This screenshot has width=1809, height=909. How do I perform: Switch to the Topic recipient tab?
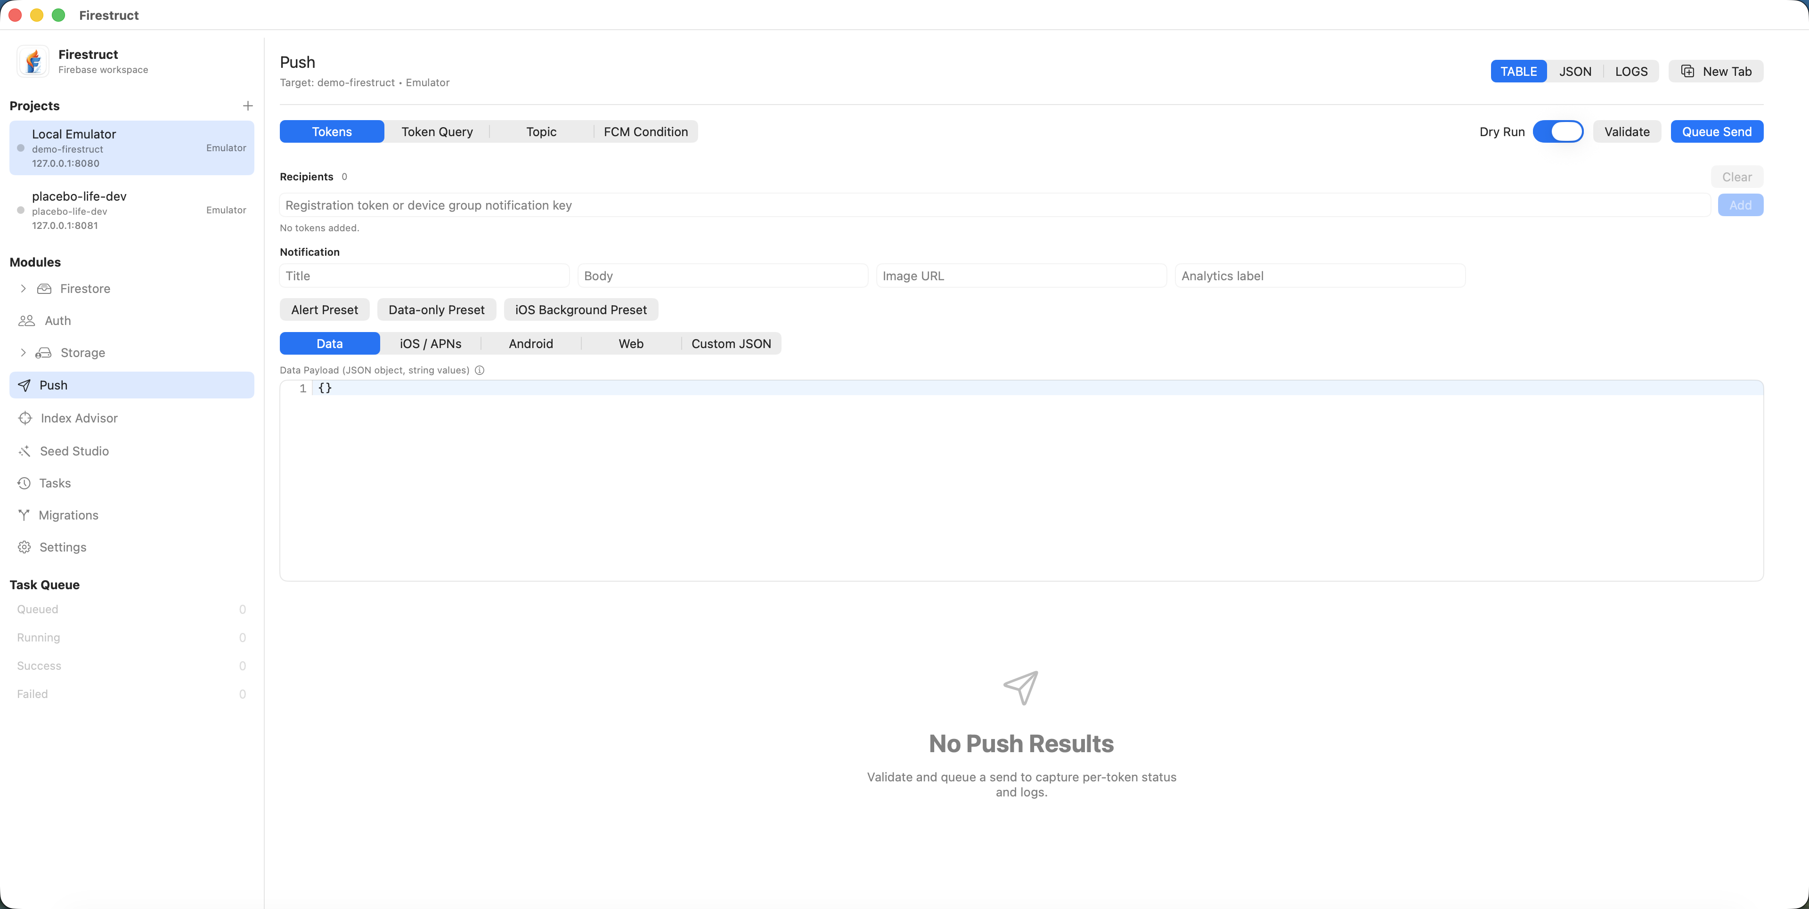pyautogui.click(x=541, y=131)
